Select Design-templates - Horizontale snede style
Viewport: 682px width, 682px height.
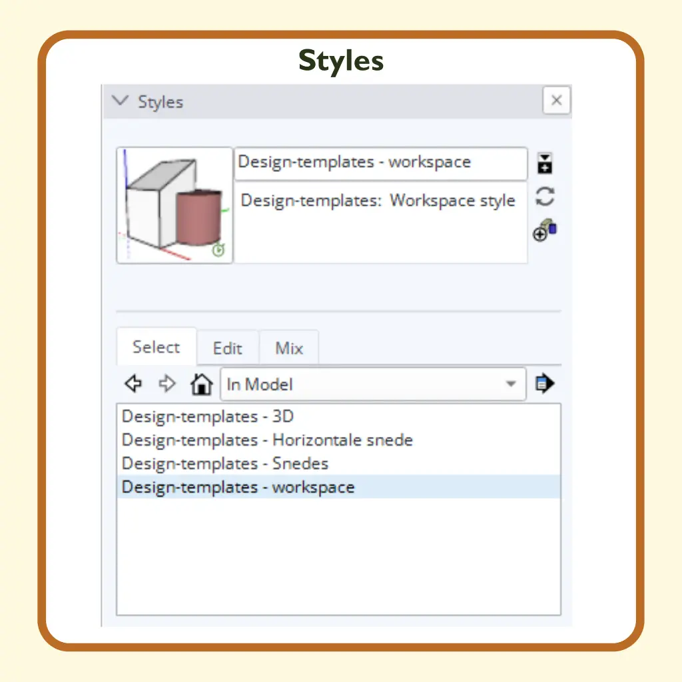338,440
